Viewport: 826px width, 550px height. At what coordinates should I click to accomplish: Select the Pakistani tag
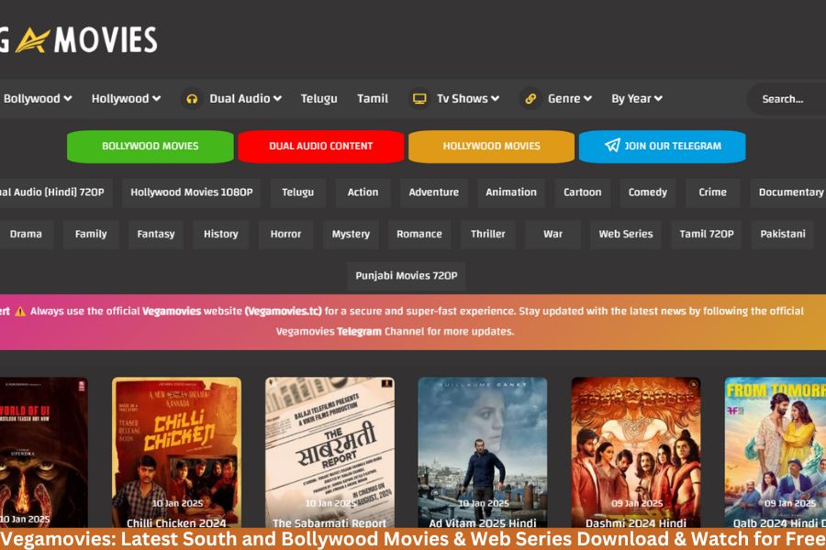pyautogui.click(x=783, y=234)
